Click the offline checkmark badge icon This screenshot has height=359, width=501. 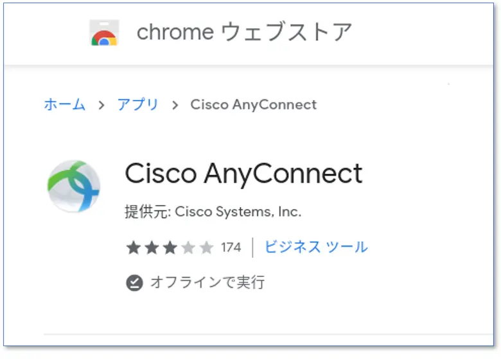[x=134, y=283]
